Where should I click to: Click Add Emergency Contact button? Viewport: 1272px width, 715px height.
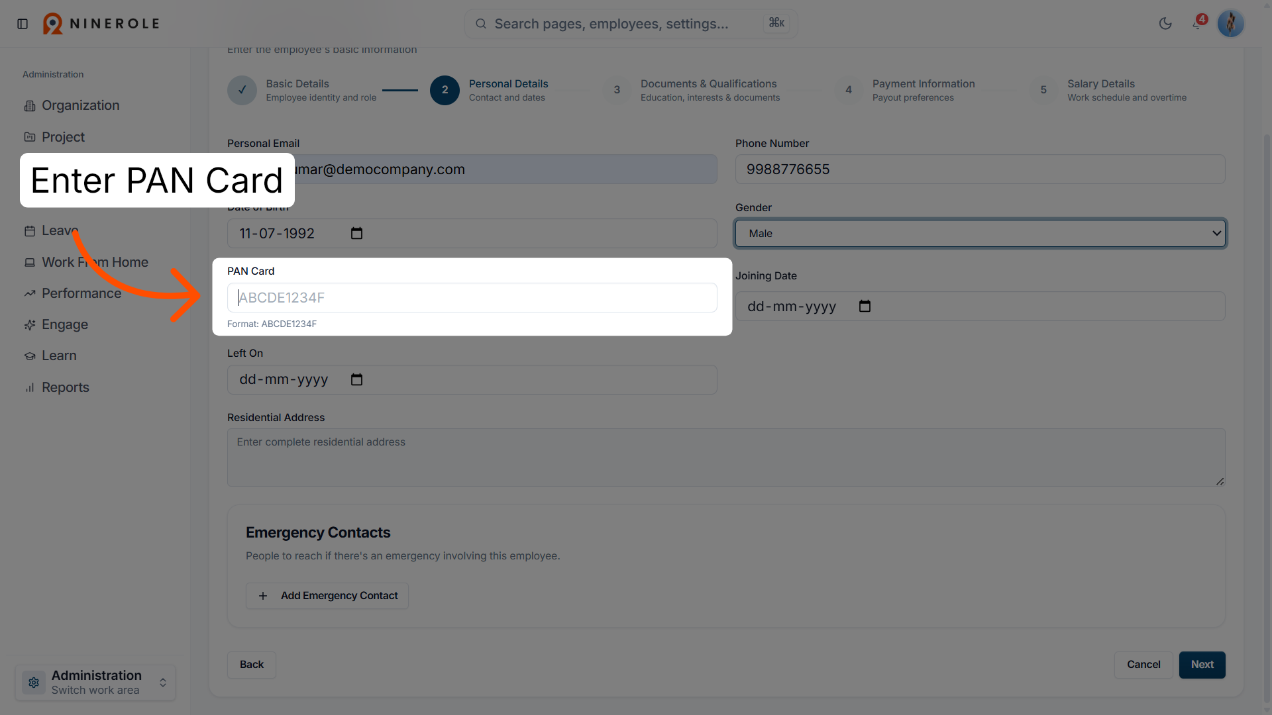coord(327,596)
